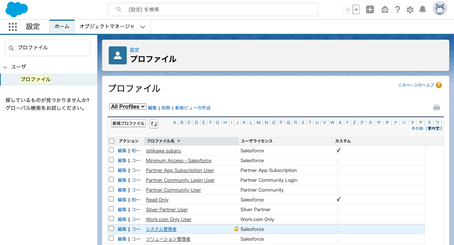Click the refresh list icon button
This screenshot has height=245, width=454.
(154, 124)
